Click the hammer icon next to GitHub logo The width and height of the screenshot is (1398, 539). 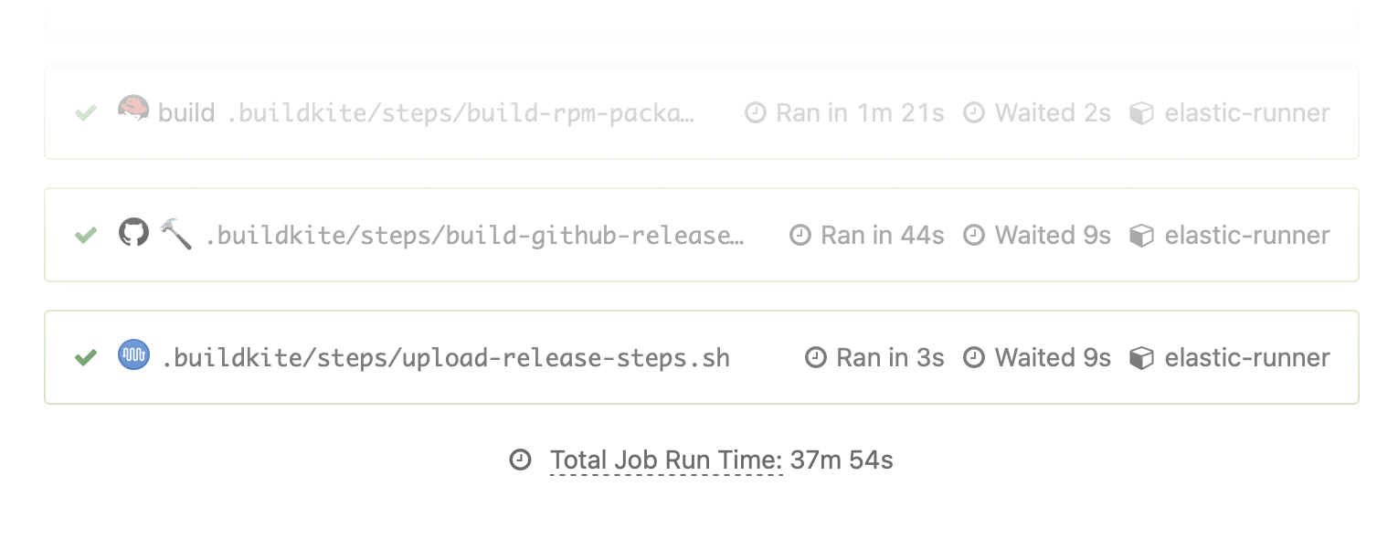(x=175, y=235)
